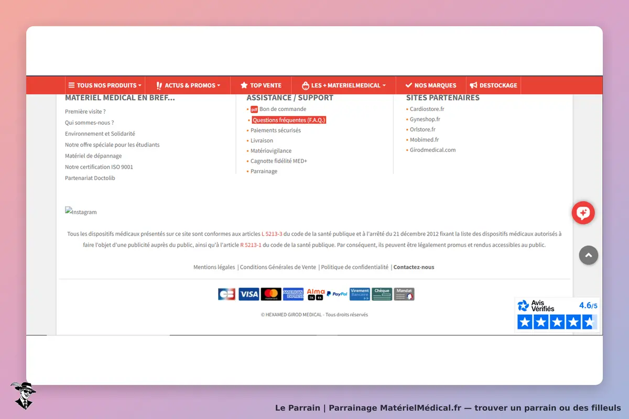
Task: Open the Avis Vérifiés rating widget
Action: [x=557, y=315]
